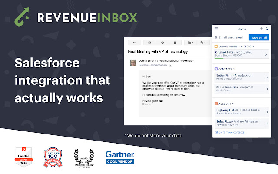Click the chevron on the Better Films row
278x174 pixels.
(x=267, y=77)
